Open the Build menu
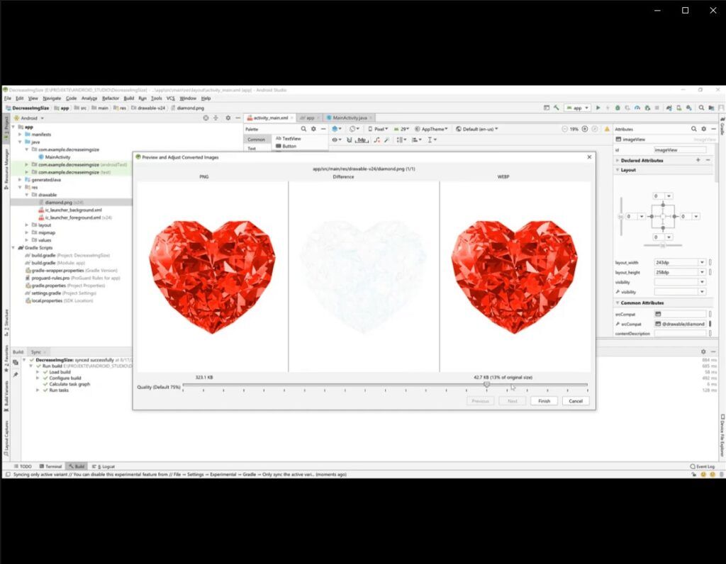This screenshot has width=726, height=564. pyautogui.click(x=129, y=98)
